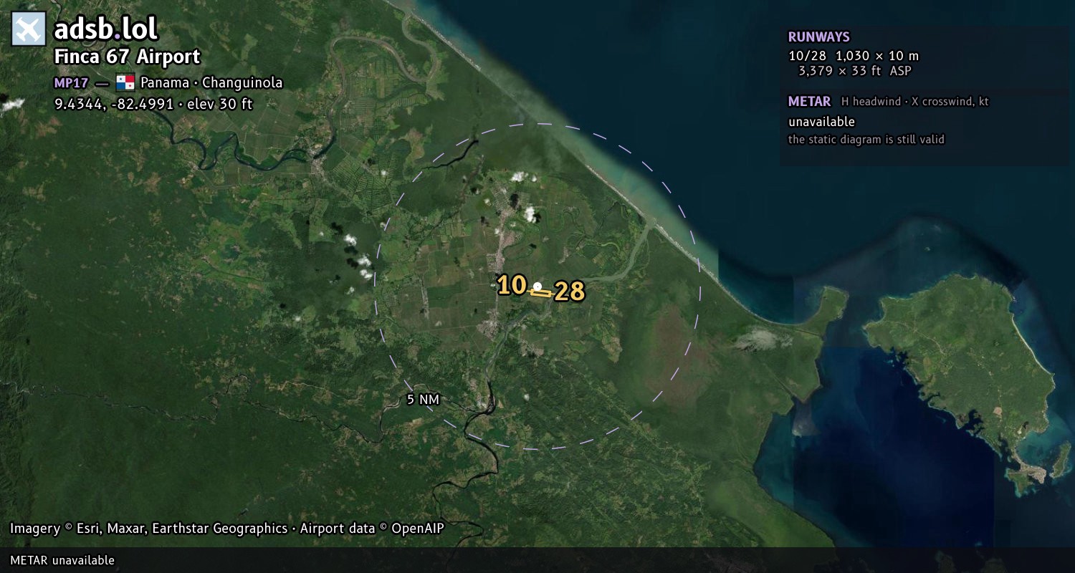Screen dimensions: 1075x573
Task: Select the Finca 67 Airport heading
Action: pos(128,57)
